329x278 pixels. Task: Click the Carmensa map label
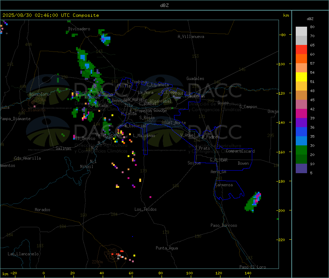[x=224, y=185]
